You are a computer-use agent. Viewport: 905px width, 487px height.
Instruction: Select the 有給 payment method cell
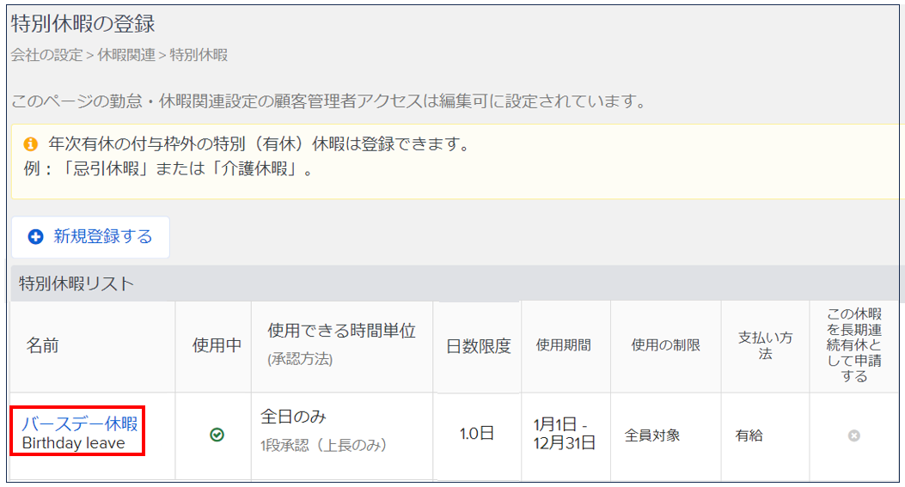pos(748,435)
